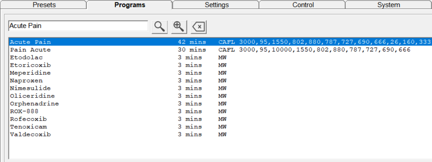
Task: Click the magnifying glass search icon
Action: (x=160, y=26)
